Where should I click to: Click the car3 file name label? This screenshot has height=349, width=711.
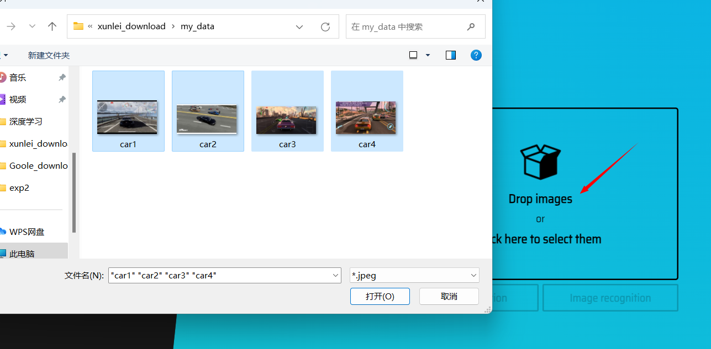pos(287,144)
